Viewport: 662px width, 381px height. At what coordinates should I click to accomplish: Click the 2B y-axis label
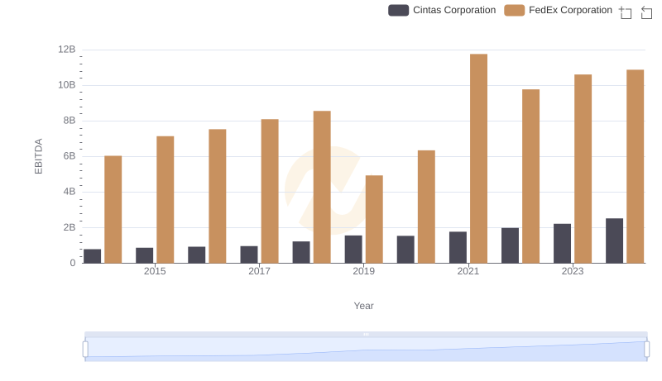pos(70,227)
